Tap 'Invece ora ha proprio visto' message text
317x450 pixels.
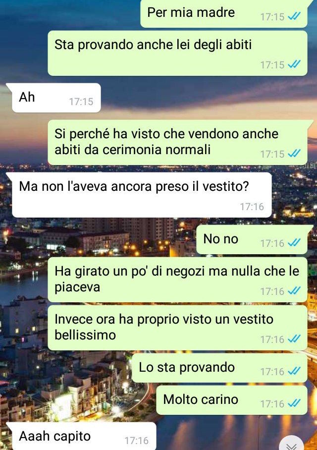click(164, 327)
